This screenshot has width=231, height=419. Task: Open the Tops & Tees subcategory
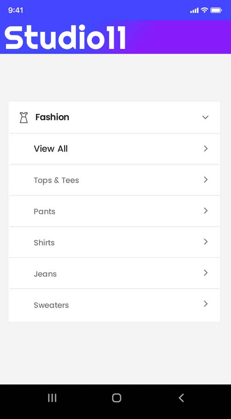click(114, 180)
